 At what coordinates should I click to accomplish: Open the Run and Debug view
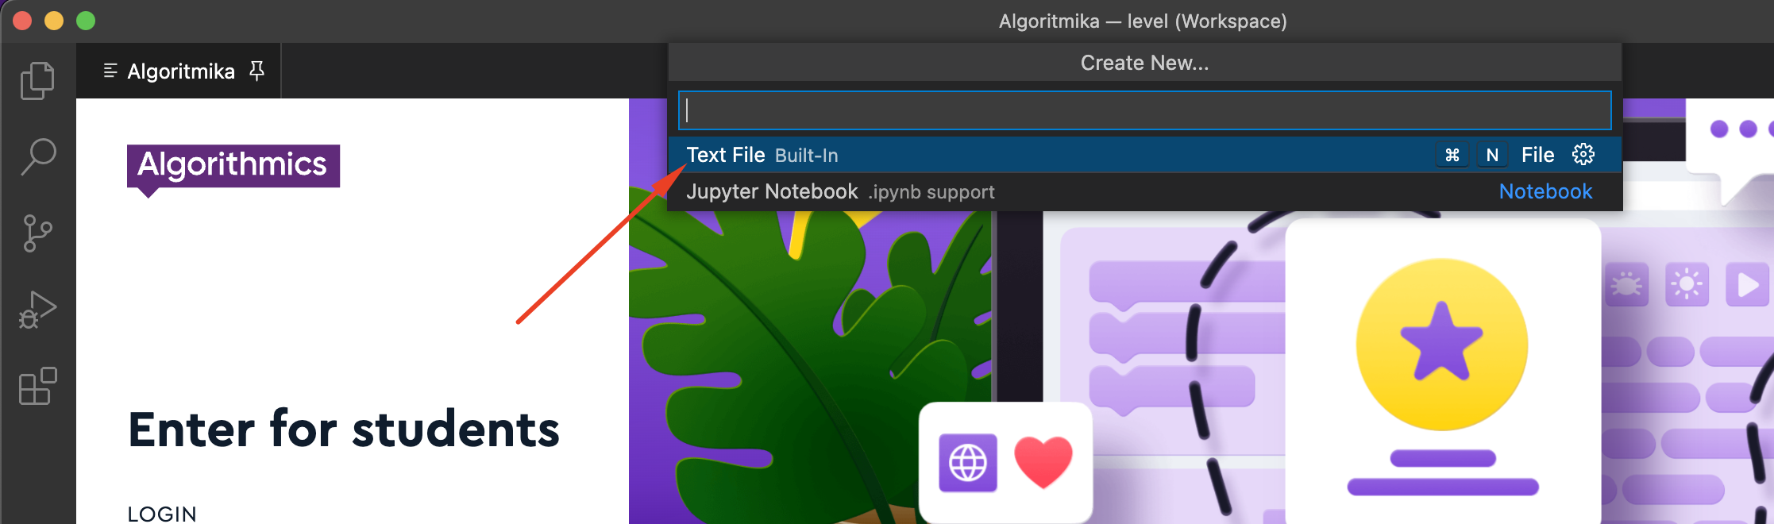pyautogui.click(x=37, y=310)
